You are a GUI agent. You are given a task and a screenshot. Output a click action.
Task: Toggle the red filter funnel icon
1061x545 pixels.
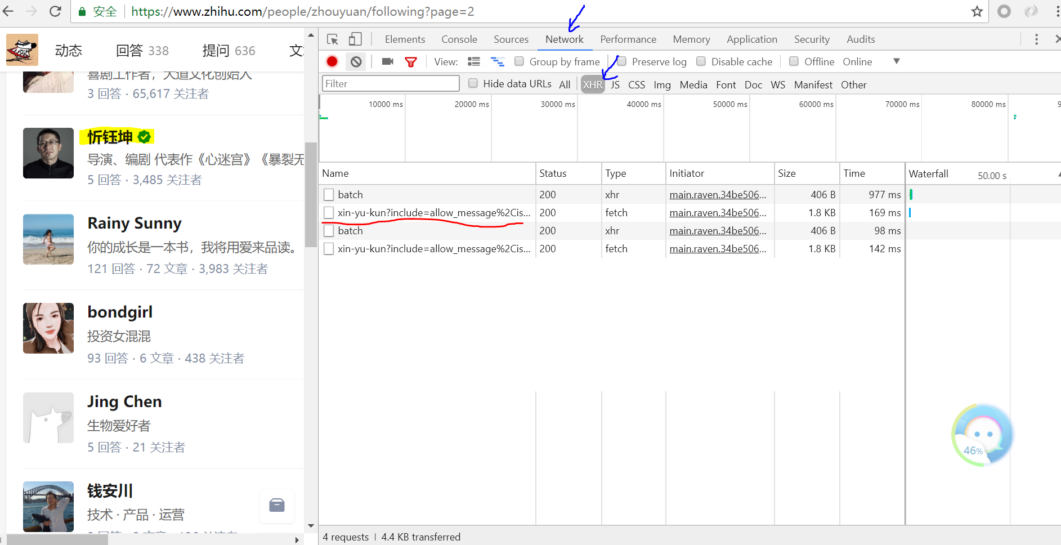pos(411,62)
